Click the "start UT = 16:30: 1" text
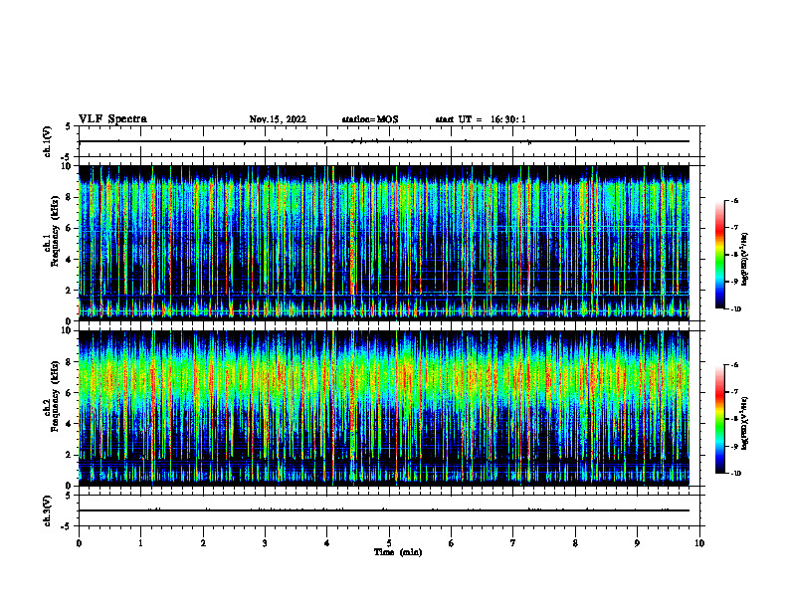Viewport: 788px width, 609px height. pyautogui.click(x=481, y=119)
